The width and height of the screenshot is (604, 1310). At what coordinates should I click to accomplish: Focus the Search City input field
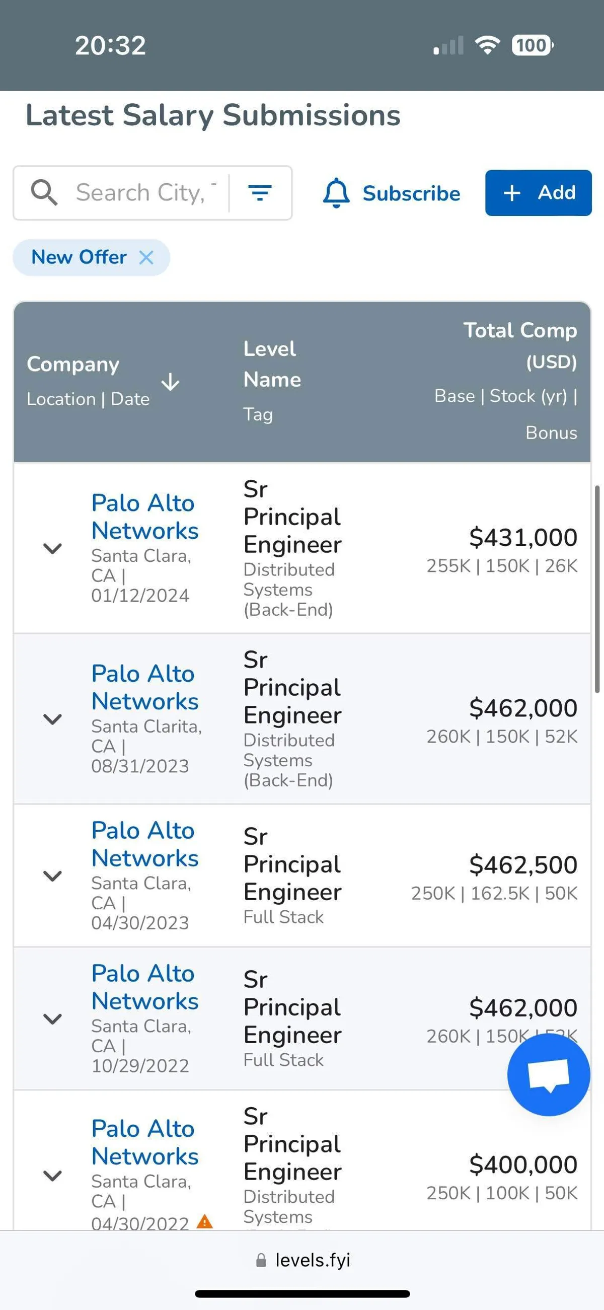[146, 193]
